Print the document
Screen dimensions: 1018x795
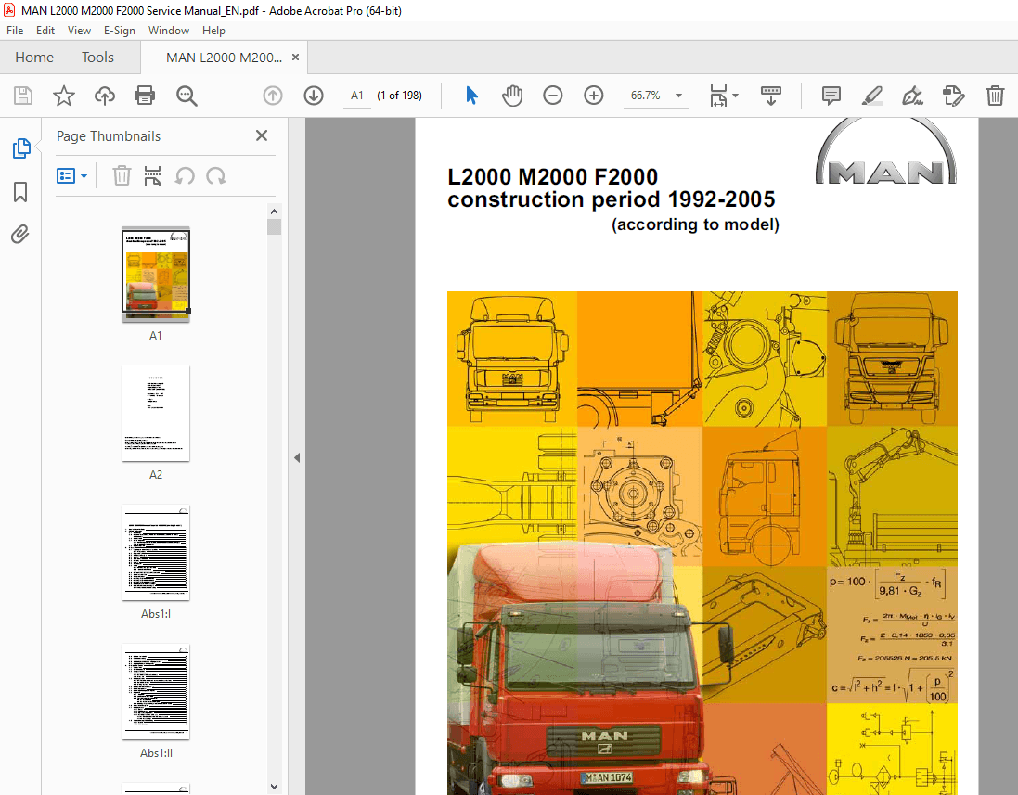145,96
